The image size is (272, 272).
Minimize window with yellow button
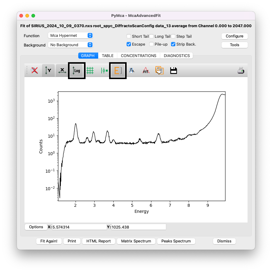tap(27, 16)
